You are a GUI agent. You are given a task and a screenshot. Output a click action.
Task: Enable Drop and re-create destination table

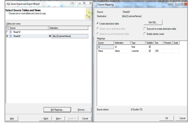pyautogui.click(x=145, y=29)
